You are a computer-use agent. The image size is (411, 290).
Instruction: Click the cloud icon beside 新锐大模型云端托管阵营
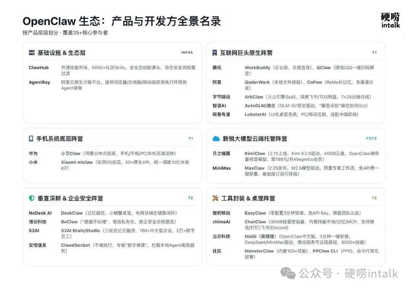click(216, 139)
